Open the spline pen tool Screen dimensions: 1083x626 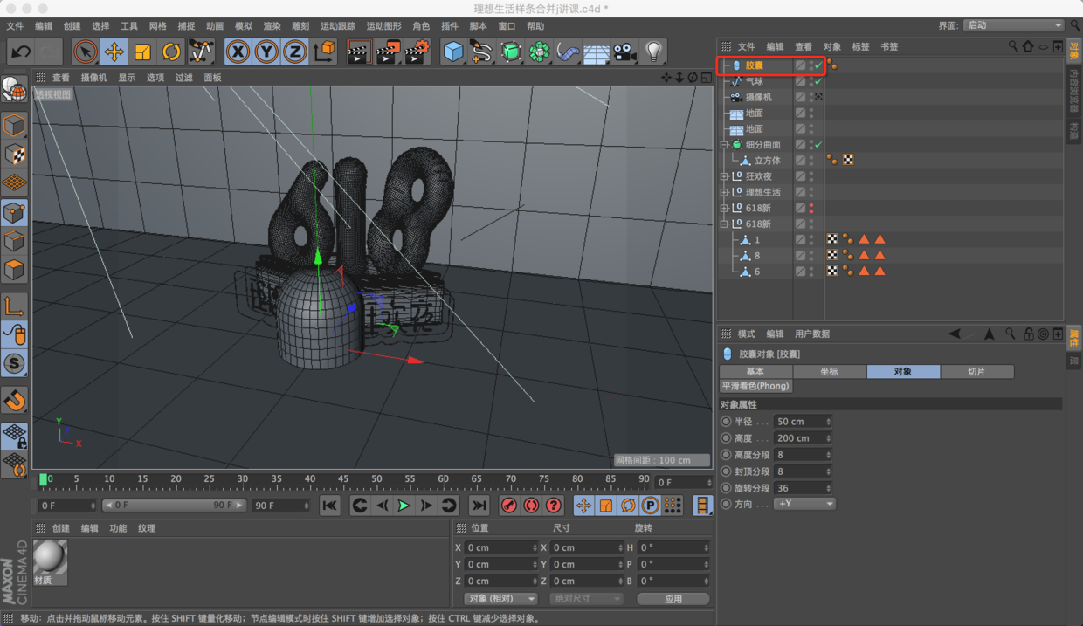pos(482,52)
